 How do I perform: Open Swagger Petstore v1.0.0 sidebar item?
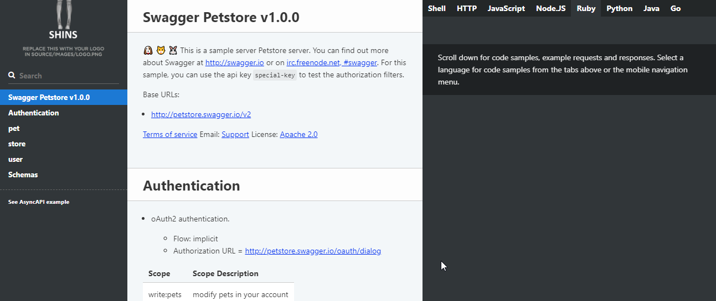[x=64, y=97]
